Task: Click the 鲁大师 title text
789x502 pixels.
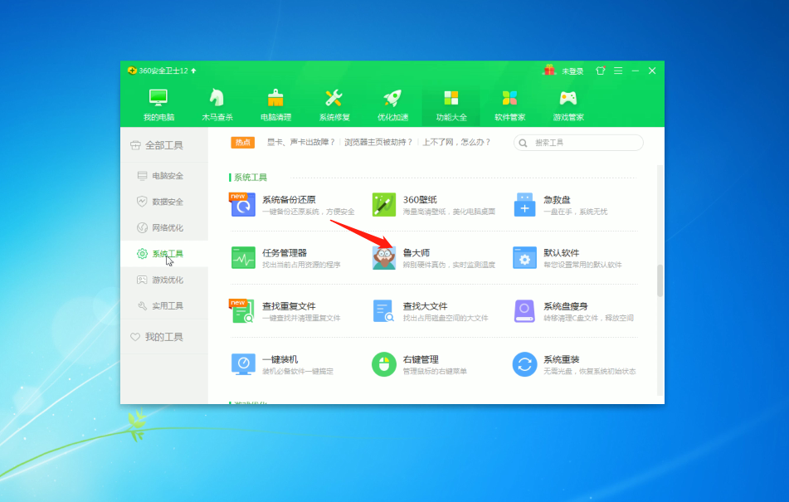Action: (416, 252)
